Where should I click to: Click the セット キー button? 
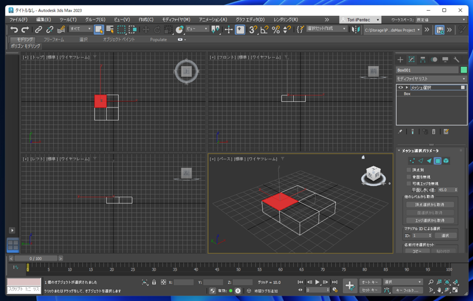pos(370,290)
